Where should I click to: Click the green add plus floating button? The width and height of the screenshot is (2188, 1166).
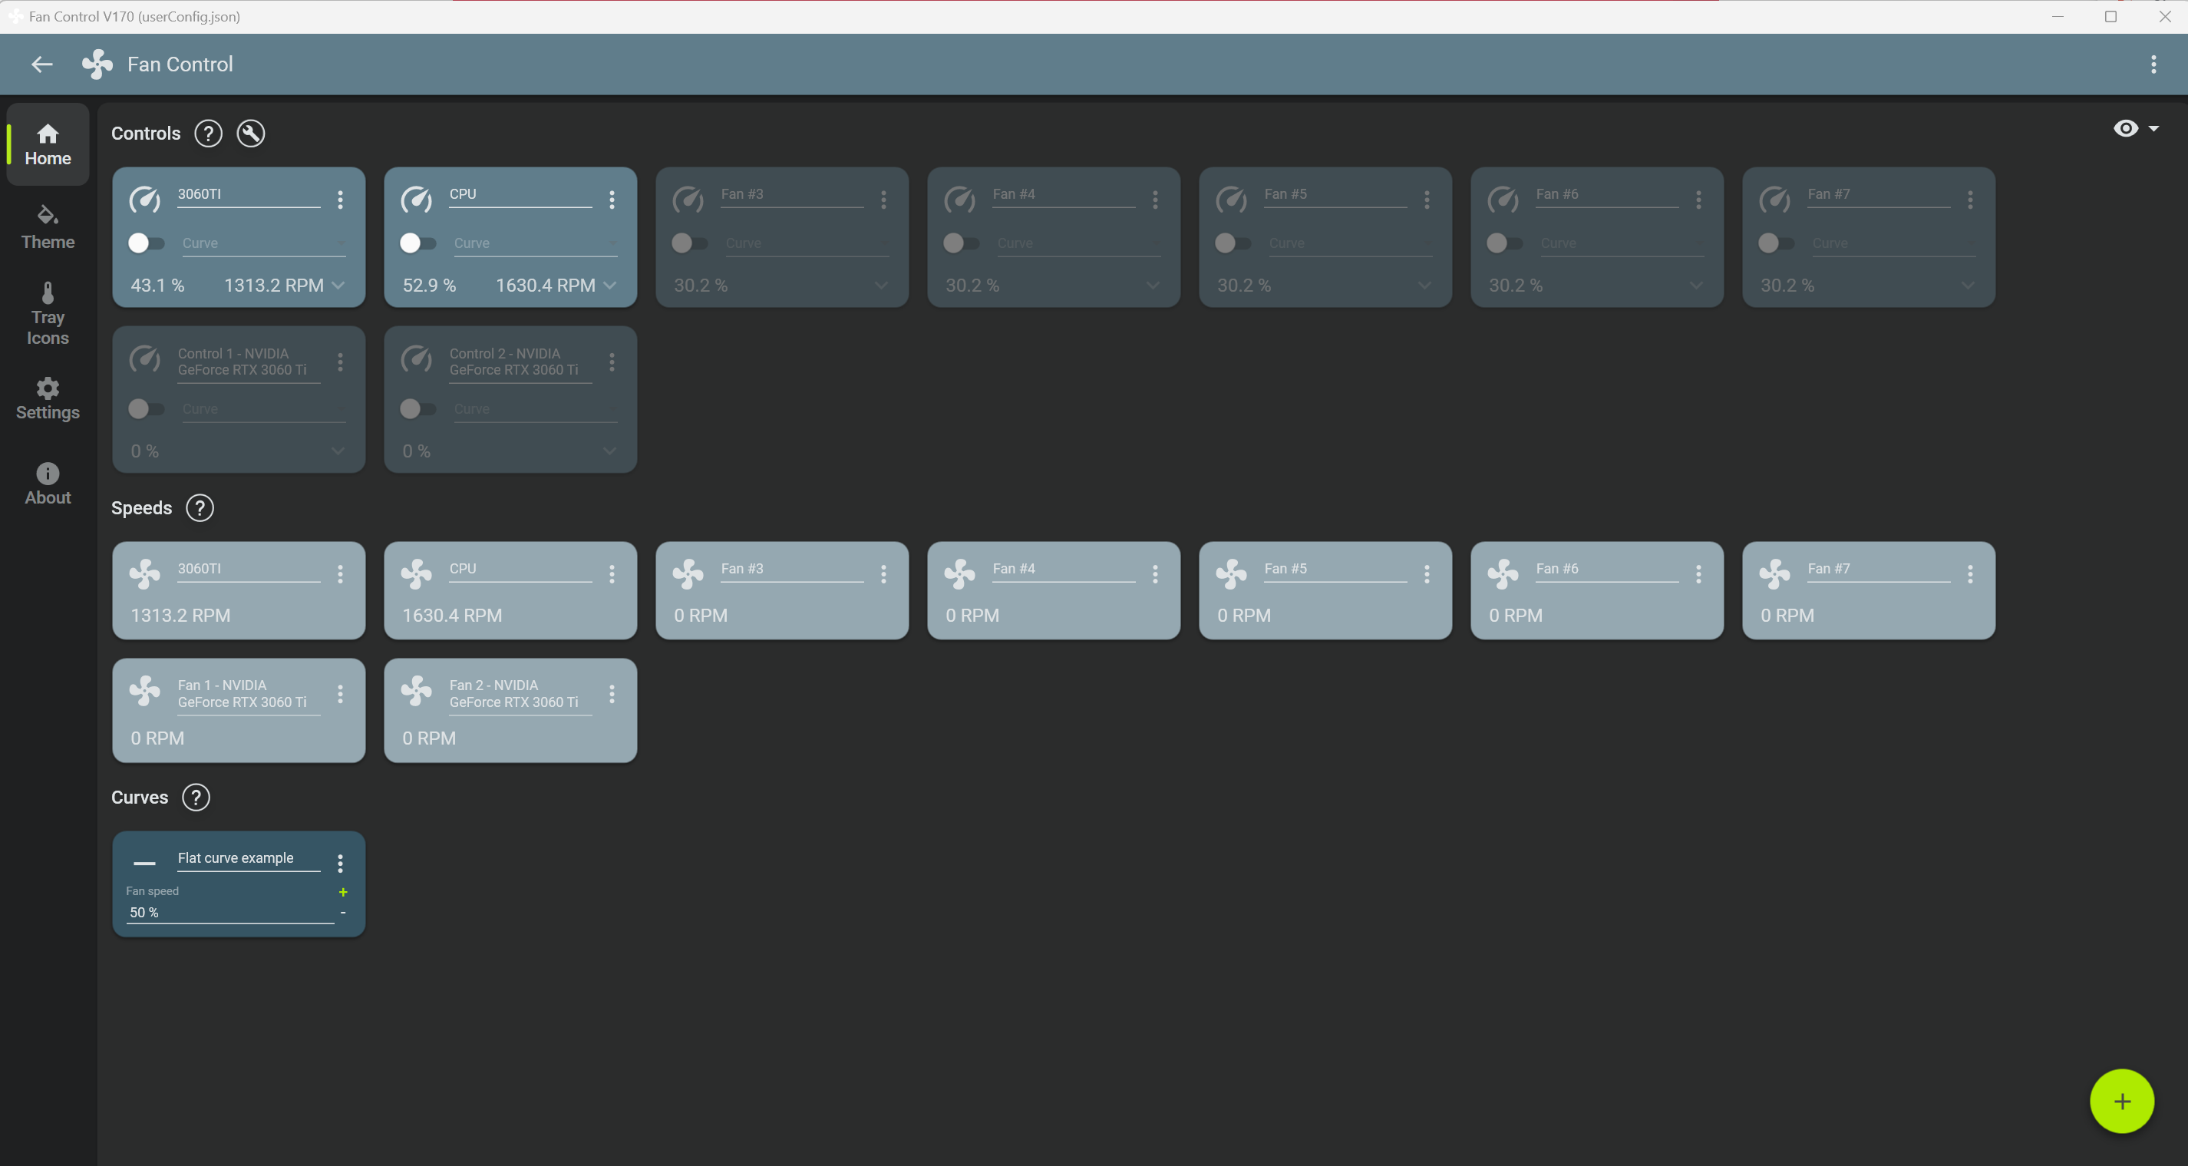point(2121,1102)
